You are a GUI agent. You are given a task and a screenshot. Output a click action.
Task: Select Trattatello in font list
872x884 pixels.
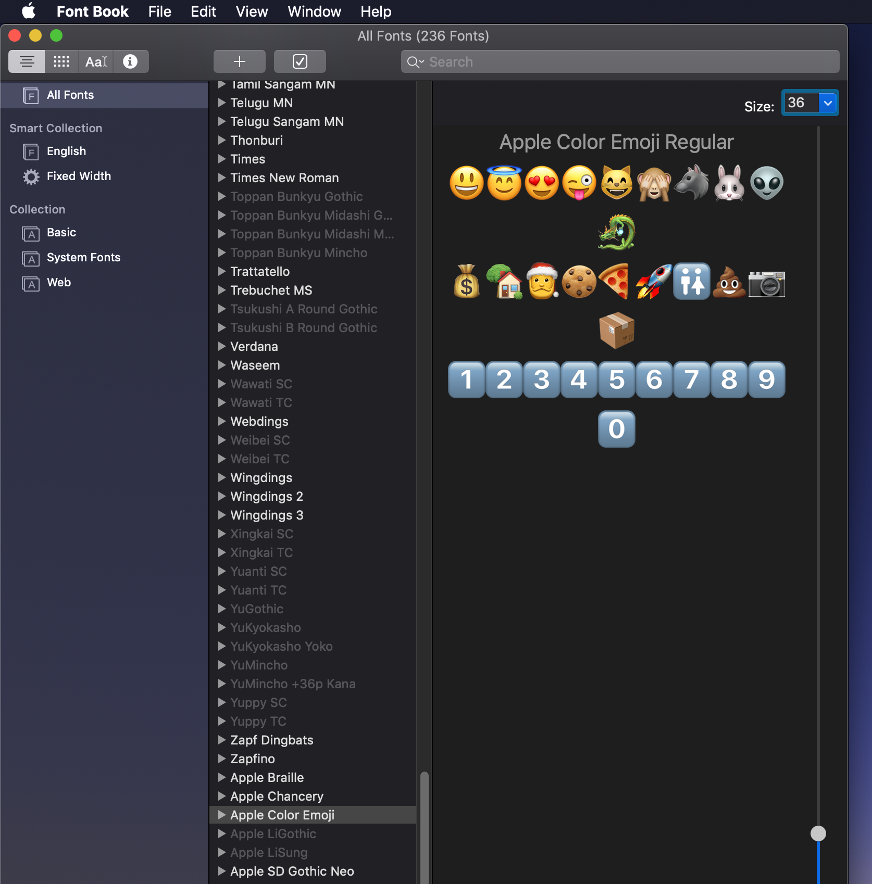313,271
